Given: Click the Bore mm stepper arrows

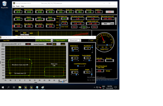Looking at the screenshot, I should click(57, 12).
